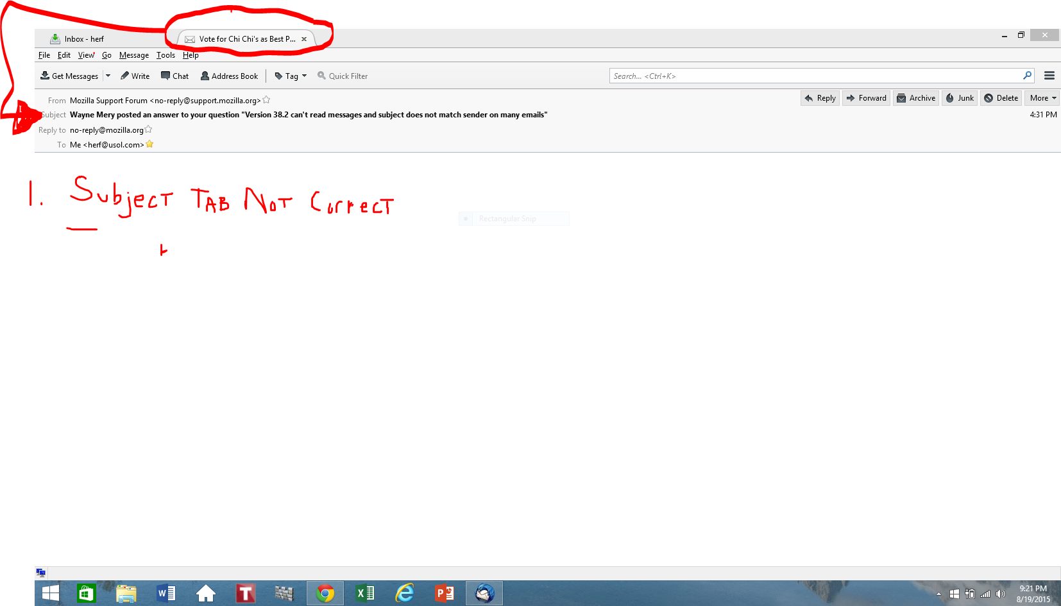Open the View menu
Viewport: 1061px width, 606px height.
pyautogui.click(x=86, y=55)
